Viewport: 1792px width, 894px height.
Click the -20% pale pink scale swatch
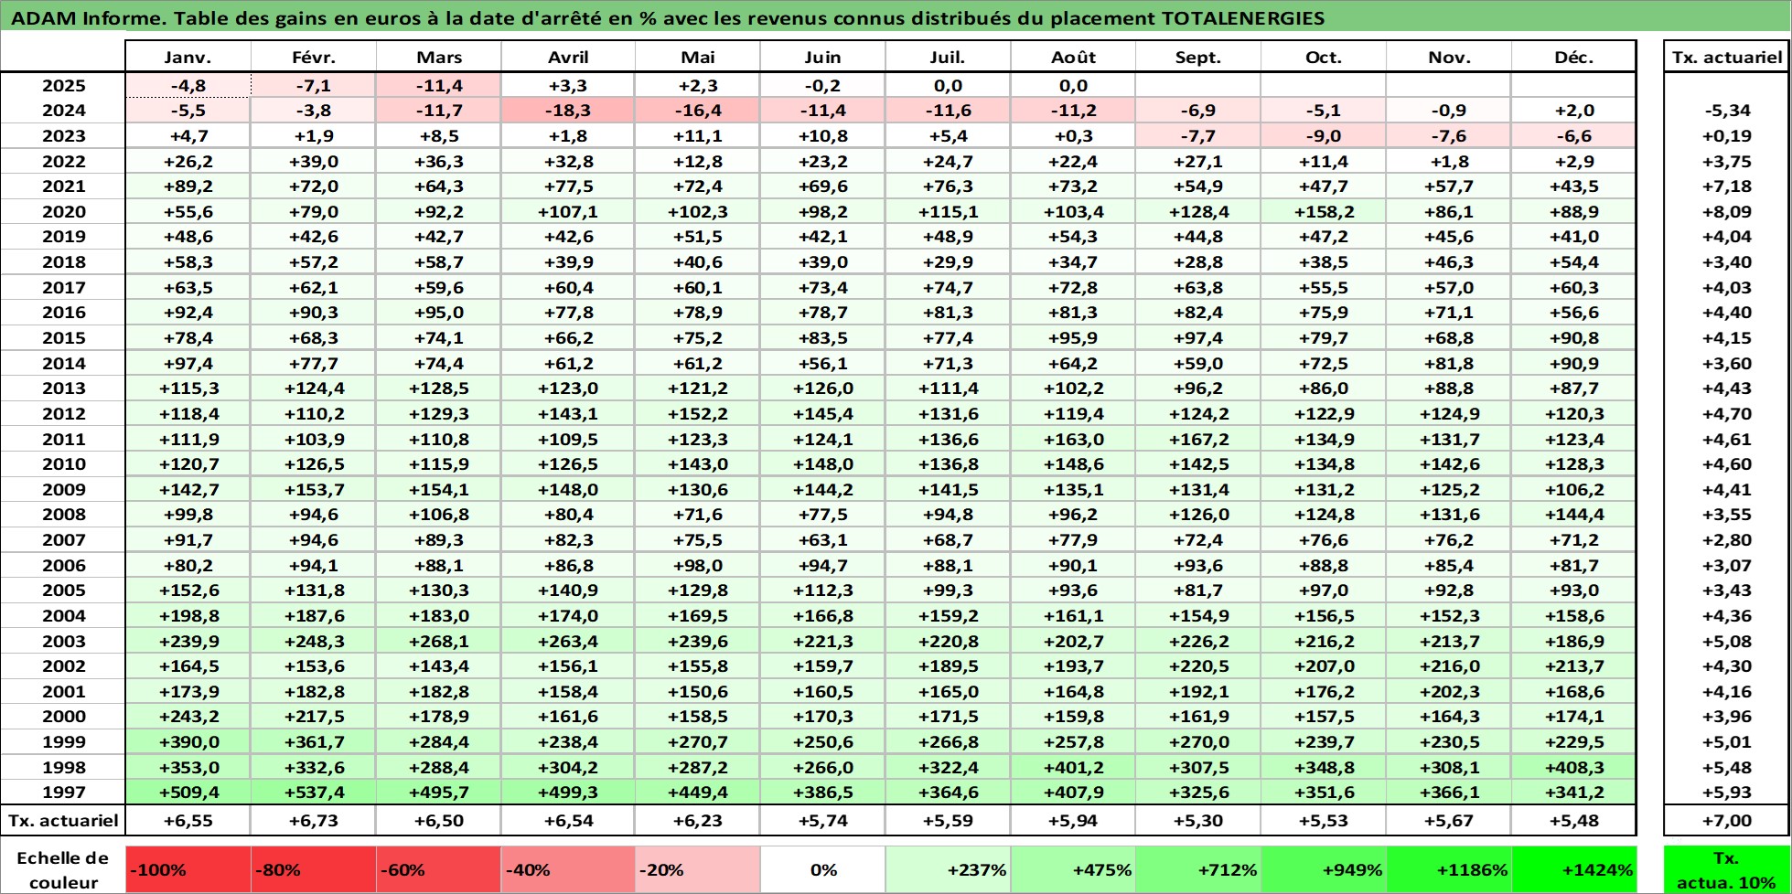[698, 869]
